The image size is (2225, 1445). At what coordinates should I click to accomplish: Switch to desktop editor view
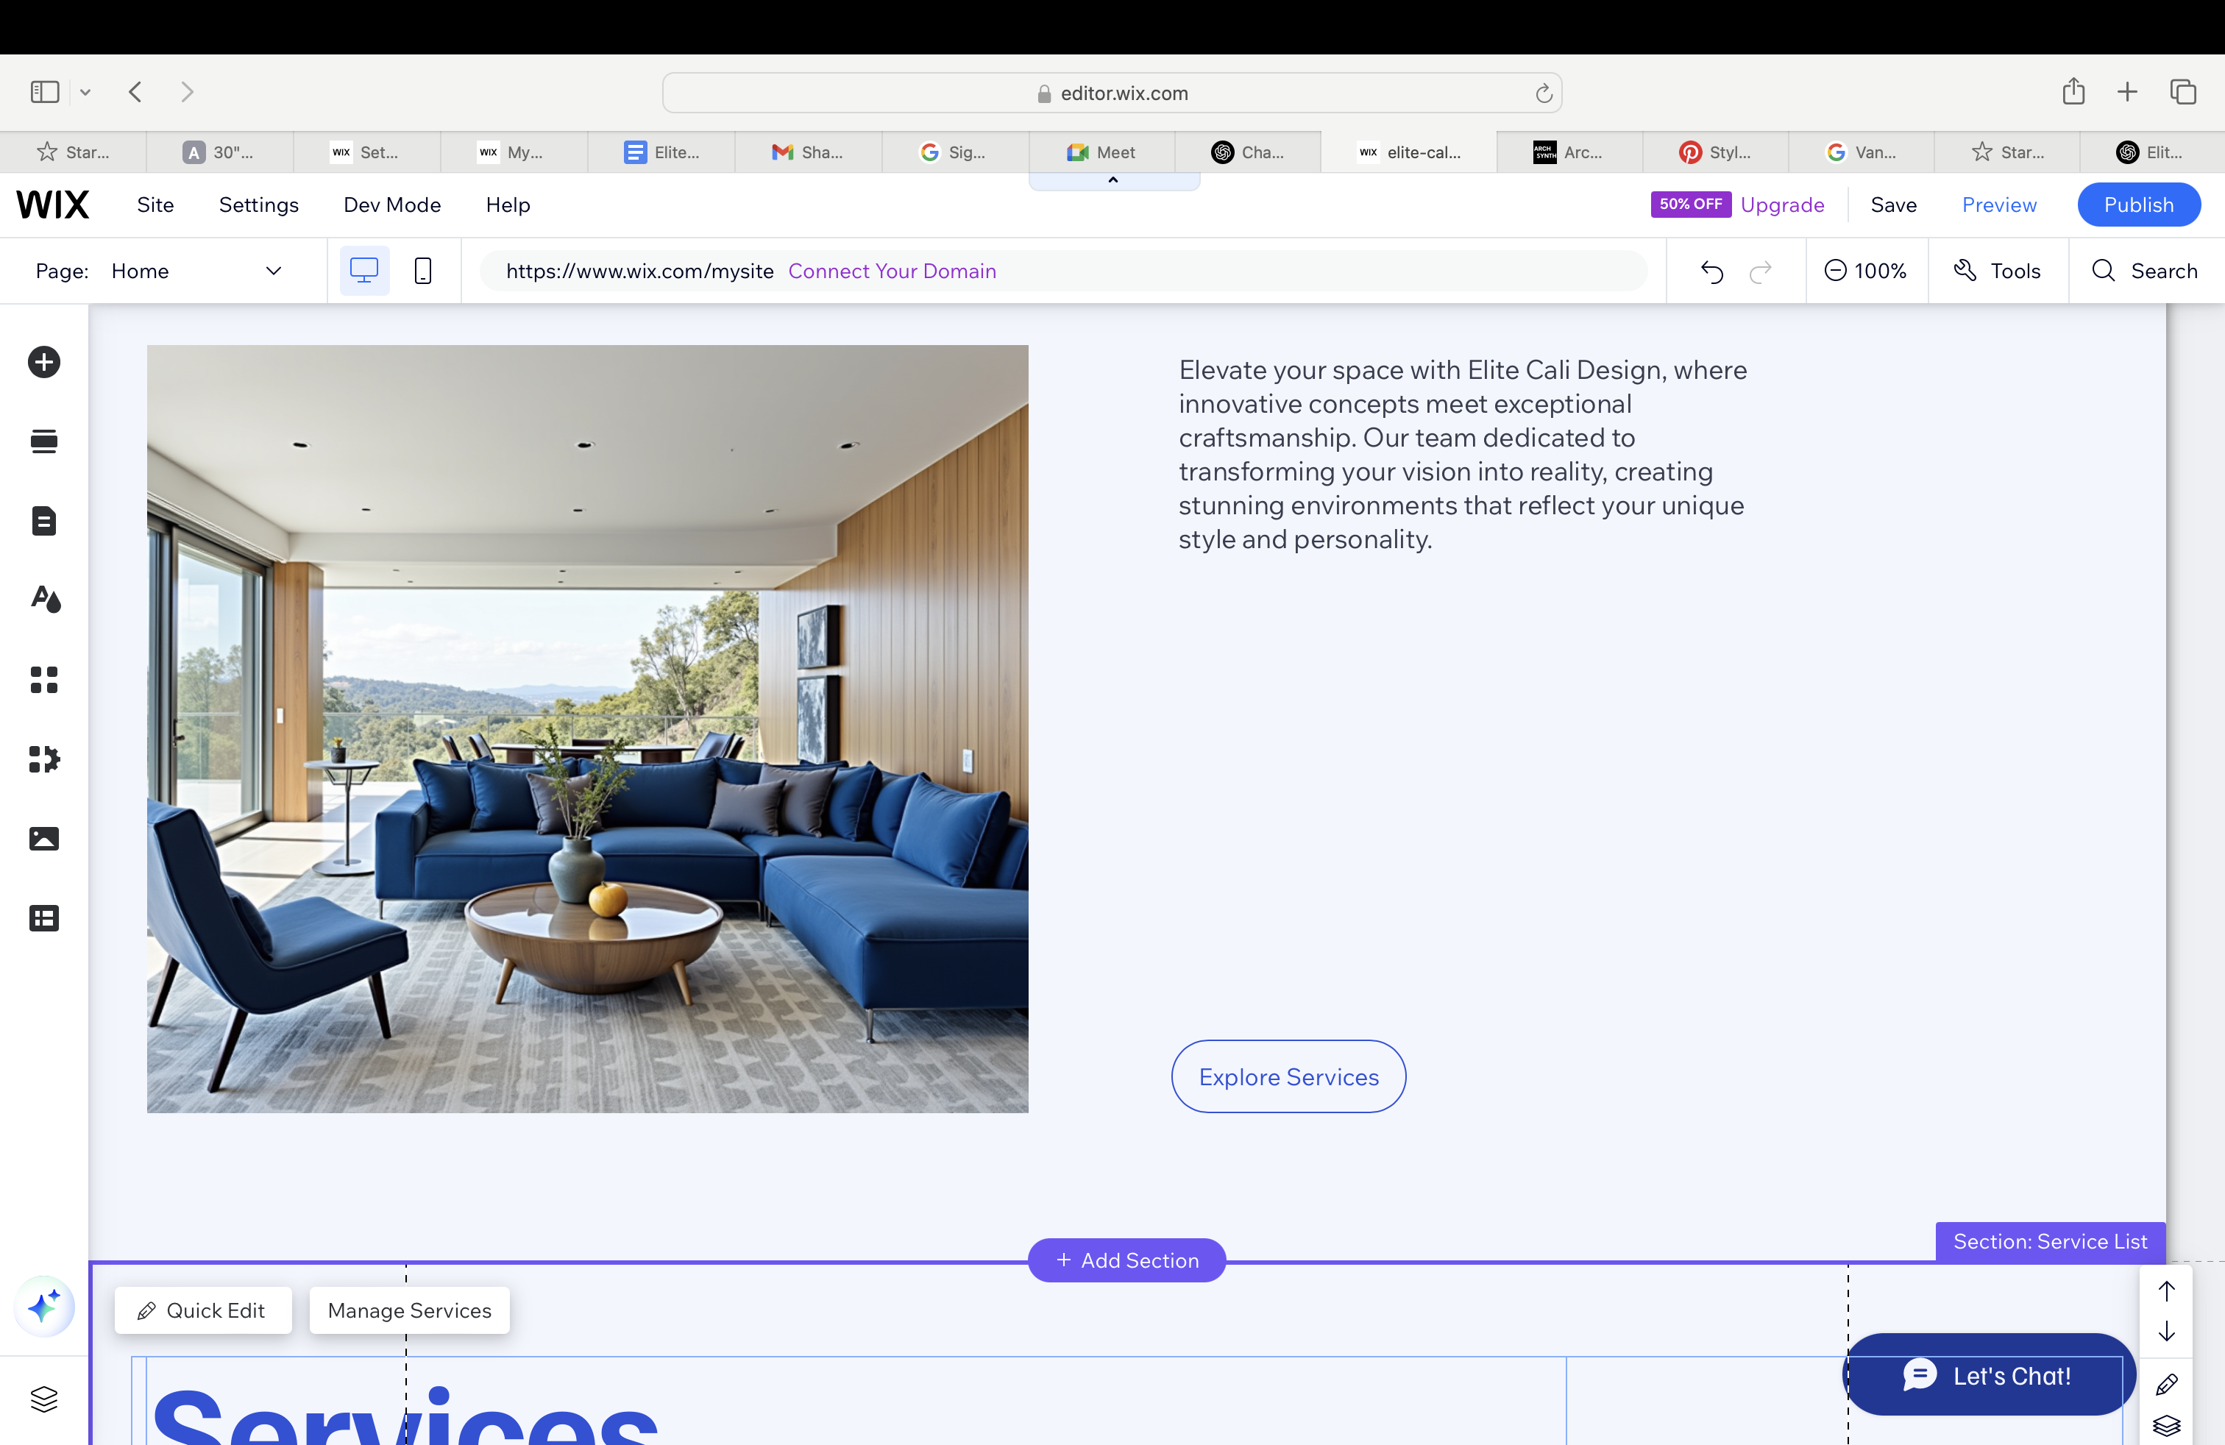point(363,270)
